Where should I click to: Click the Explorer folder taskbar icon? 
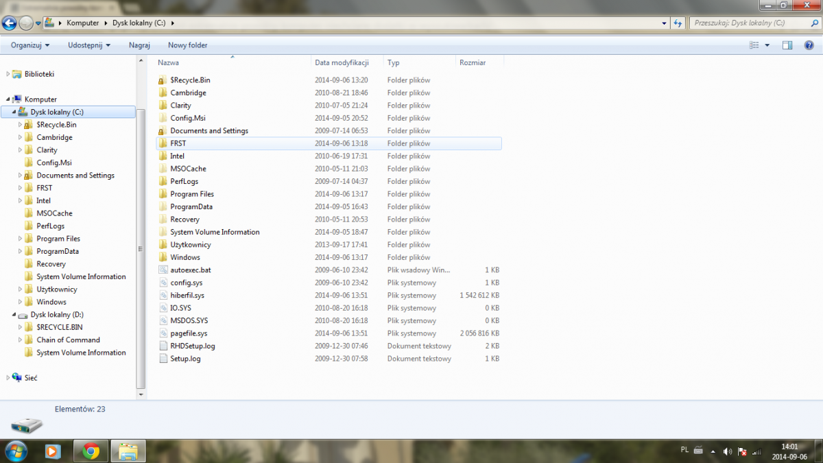(x=128, y=451)
